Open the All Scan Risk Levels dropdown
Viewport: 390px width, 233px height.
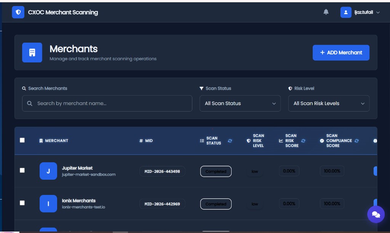pos(329,104)
